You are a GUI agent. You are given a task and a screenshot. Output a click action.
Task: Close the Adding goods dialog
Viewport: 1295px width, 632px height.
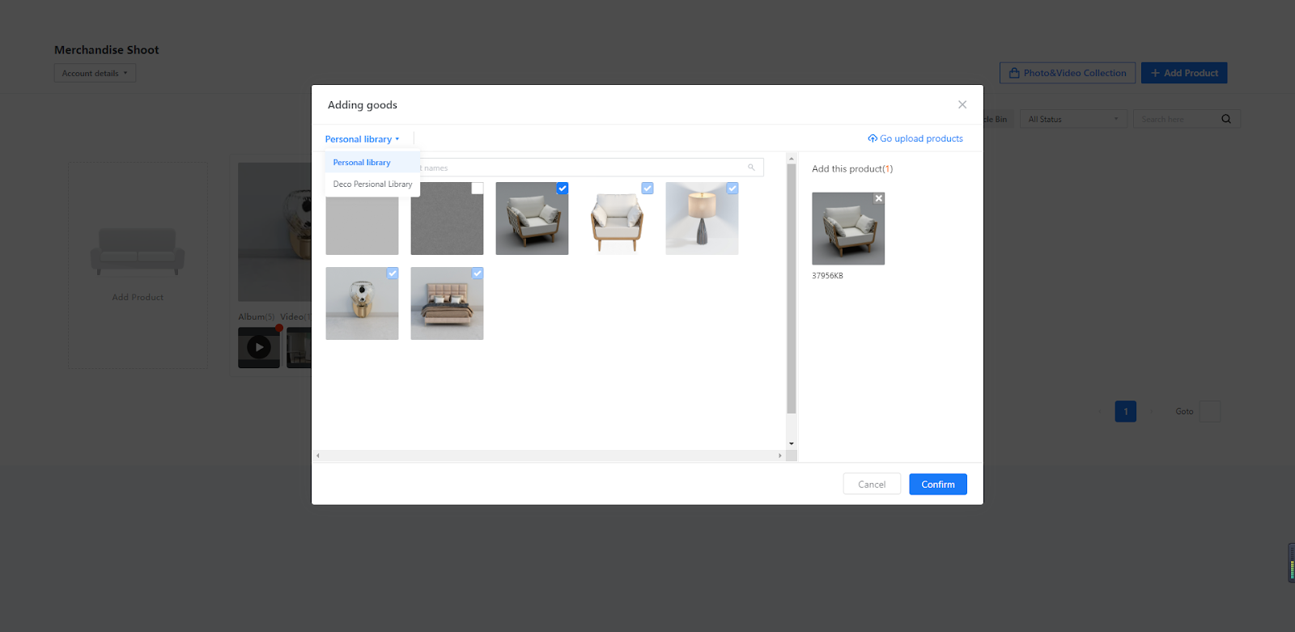pos(962,104)
